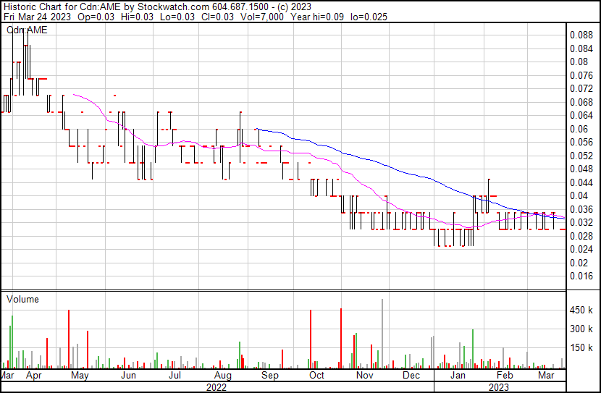This screenshot has height=393, width=601.
Task: Click the Sep month label on the time axis
Action: tap(269, 376)
